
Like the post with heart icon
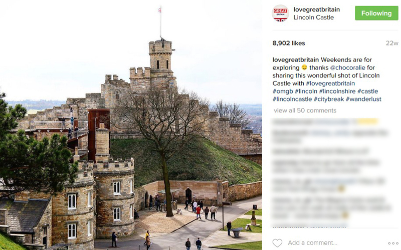[277, 242]
